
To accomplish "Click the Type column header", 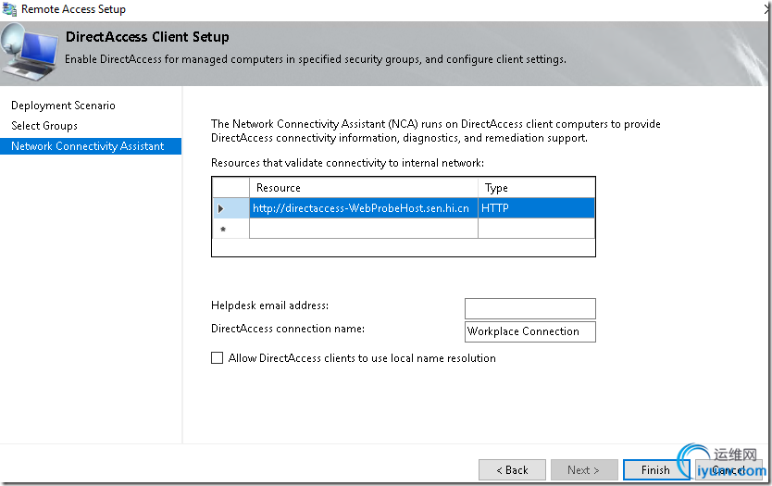I will [x=536, y=188].
